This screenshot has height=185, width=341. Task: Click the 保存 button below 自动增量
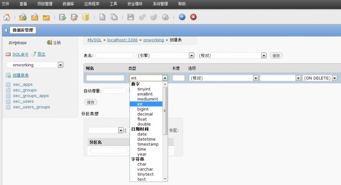pyautogui.click(x=91, y=102)
